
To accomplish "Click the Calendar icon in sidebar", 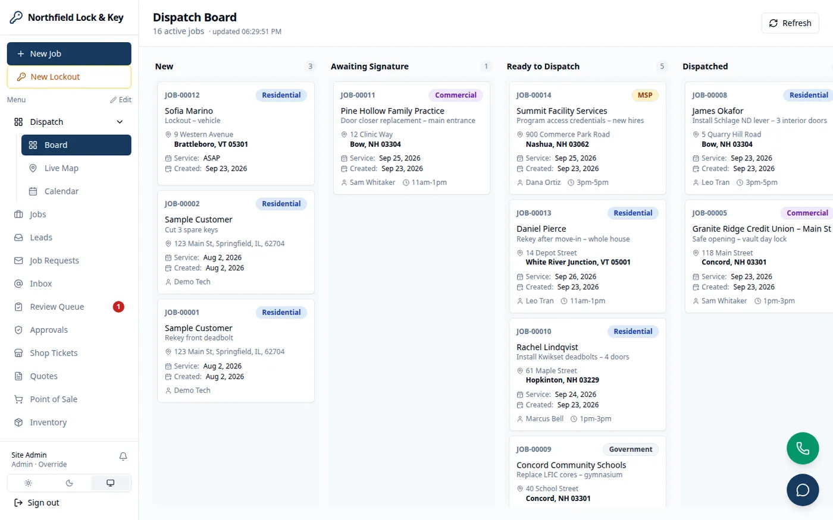I will click(33, 191).
